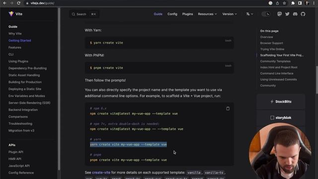Click the Storyblok logo icon
This screenshot has height=179, width=318.
pyautogui.click(x=272, y=117)
